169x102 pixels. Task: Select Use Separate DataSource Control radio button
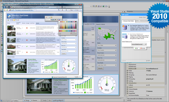(129, 26)
